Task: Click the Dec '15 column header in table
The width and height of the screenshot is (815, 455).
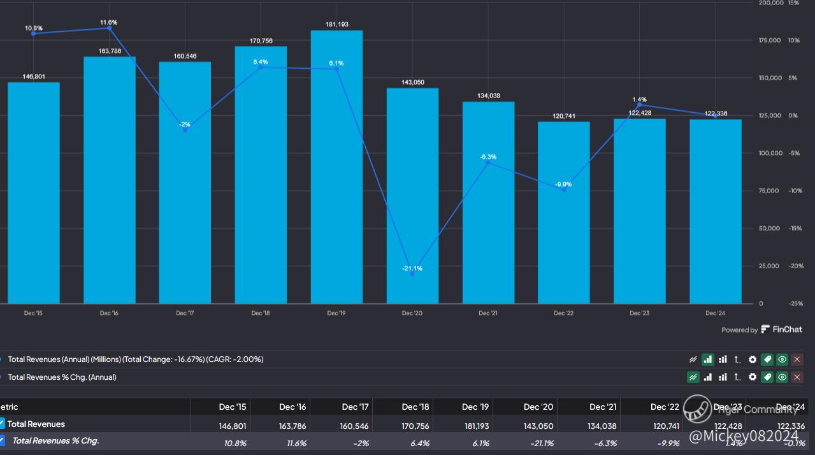Action: coord(232,407)
